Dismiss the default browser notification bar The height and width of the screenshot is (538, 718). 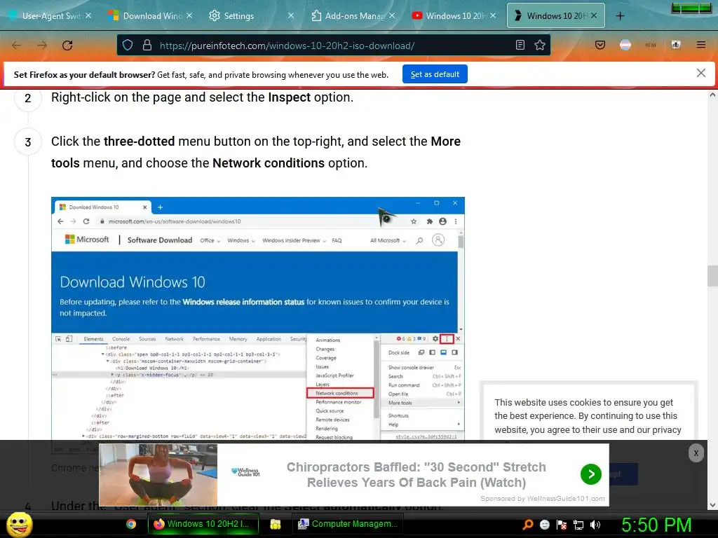click(x=701, y=73)
